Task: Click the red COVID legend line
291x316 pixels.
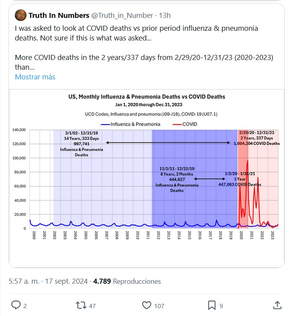Action: (177, 125)
